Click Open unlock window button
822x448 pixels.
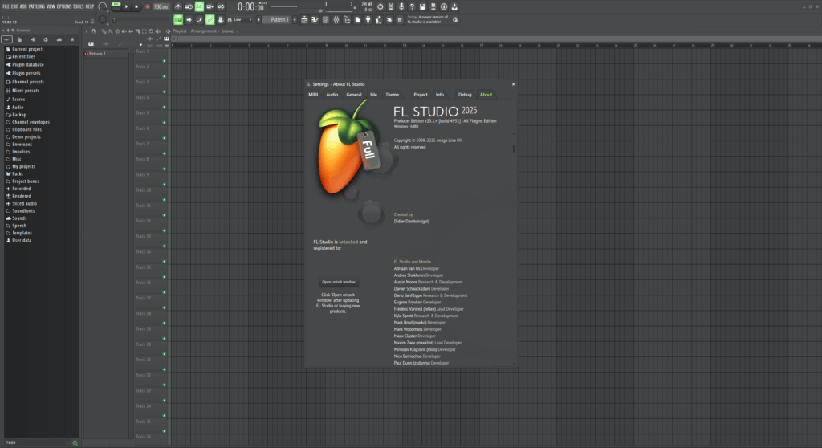tap(339, 283)
